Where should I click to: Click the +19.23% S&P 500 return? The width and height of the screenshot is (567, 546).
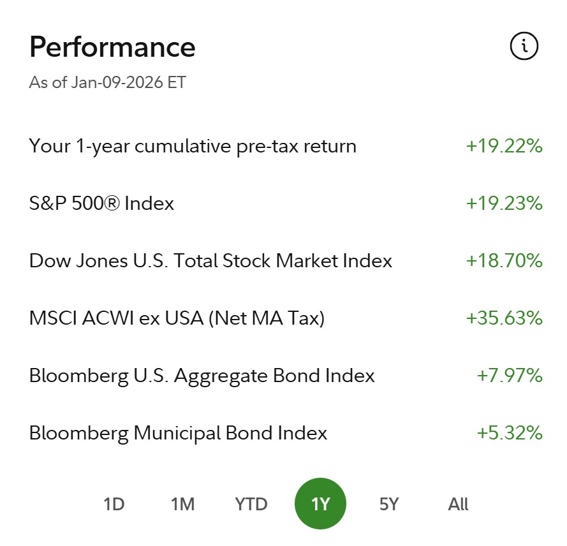coord(504,203)
